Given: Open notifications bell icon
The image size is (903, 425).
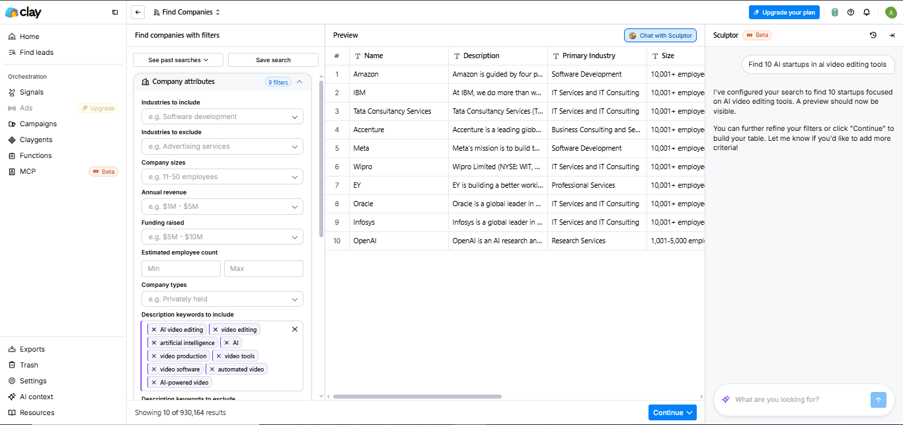Looking at the screenshot, I should click(x=867, y=12).
